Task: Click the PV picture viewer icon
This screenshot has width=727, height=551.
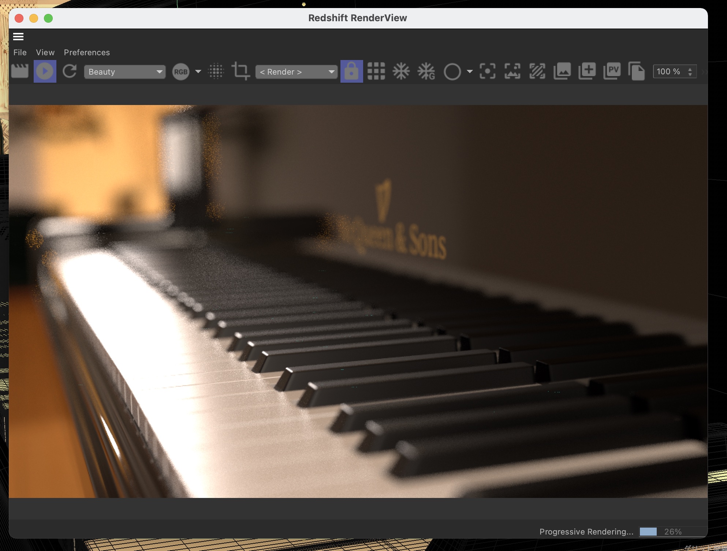Action: click(x=612, y=71)
